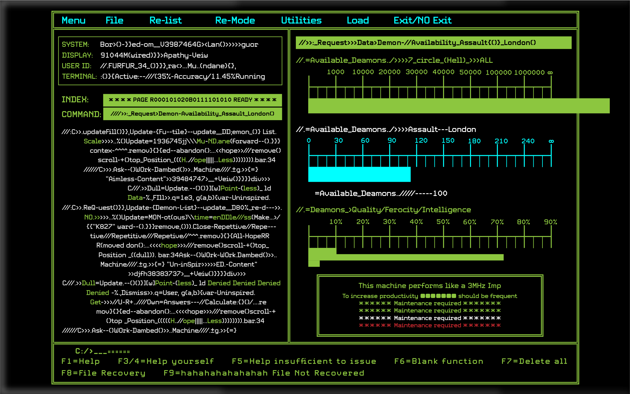Screen dimensions: 630x394
Task: Choose the Exit/NO Exit option
Action: (x=422, y=21)
